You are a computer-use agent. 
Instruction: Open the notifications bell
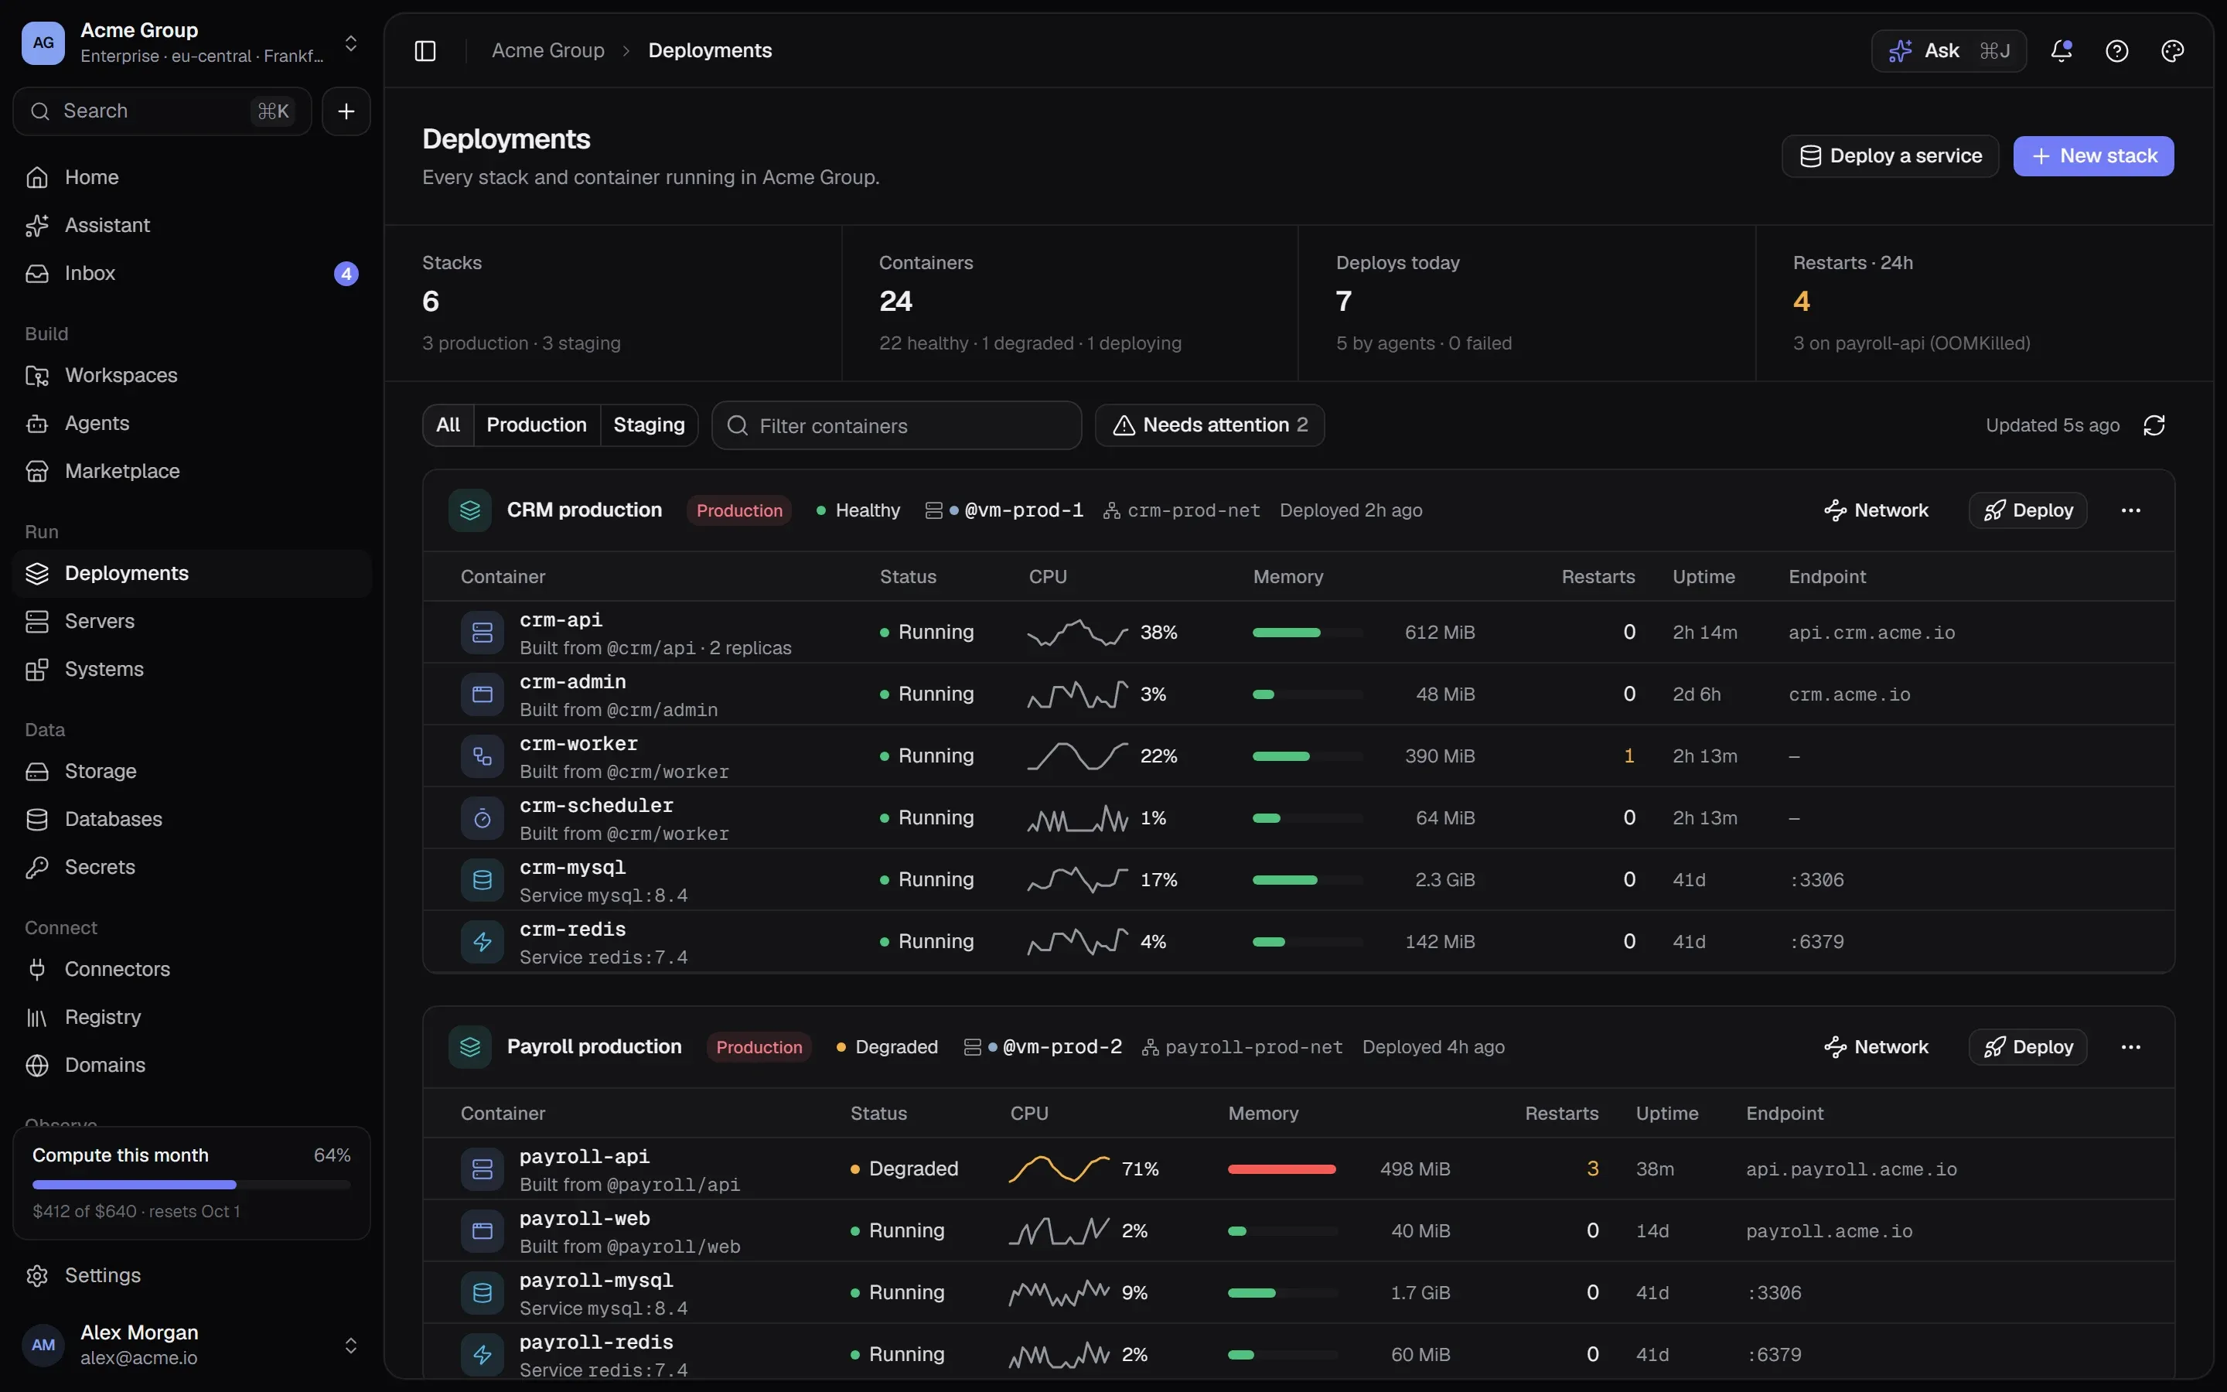coord(2062,50)
